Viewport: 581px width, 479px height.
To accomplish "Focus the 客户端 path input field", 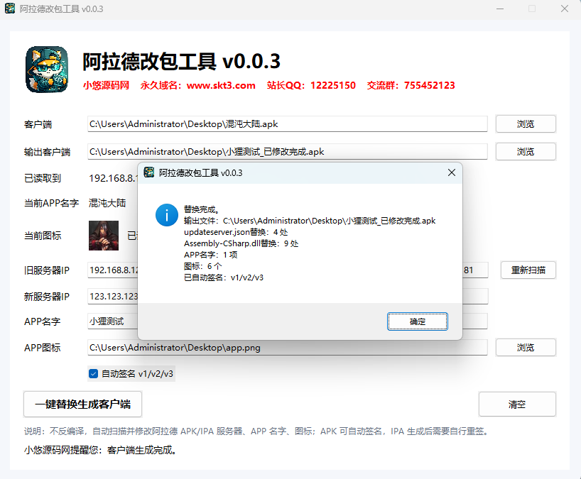I will click(x=287, y=123).
